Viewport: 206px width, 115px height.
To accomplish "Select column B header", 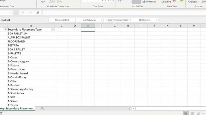I will (31, 26).
